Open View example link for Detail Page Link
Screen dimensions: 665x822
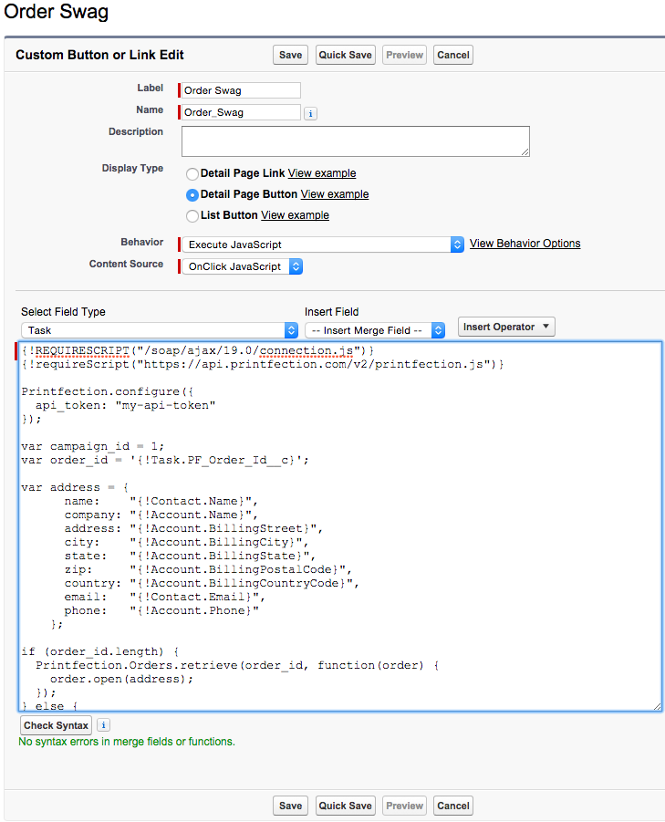point(322,173)
